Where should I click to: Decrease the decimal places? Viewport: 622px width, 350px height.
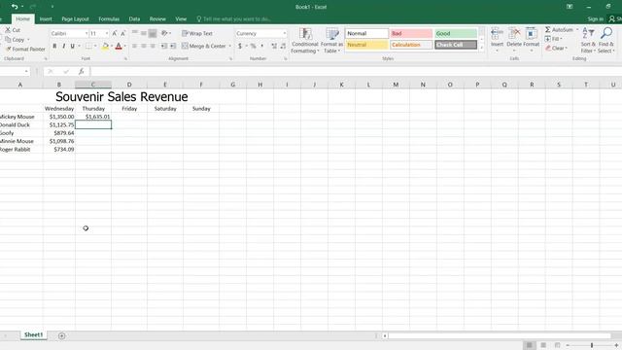pos(283,46)
